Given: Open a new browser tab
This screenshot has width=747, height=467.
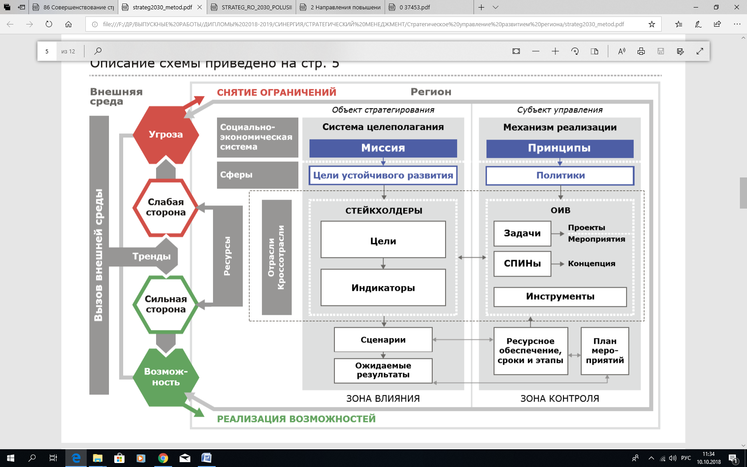Looking at the screenshot, I should (x=481, y=7).
